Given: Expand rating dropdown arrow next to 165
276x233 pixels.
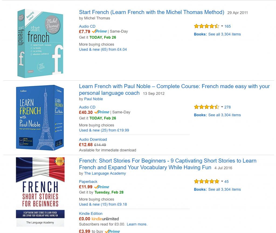Looking at the screenshot, I should [x=222, y=26].
